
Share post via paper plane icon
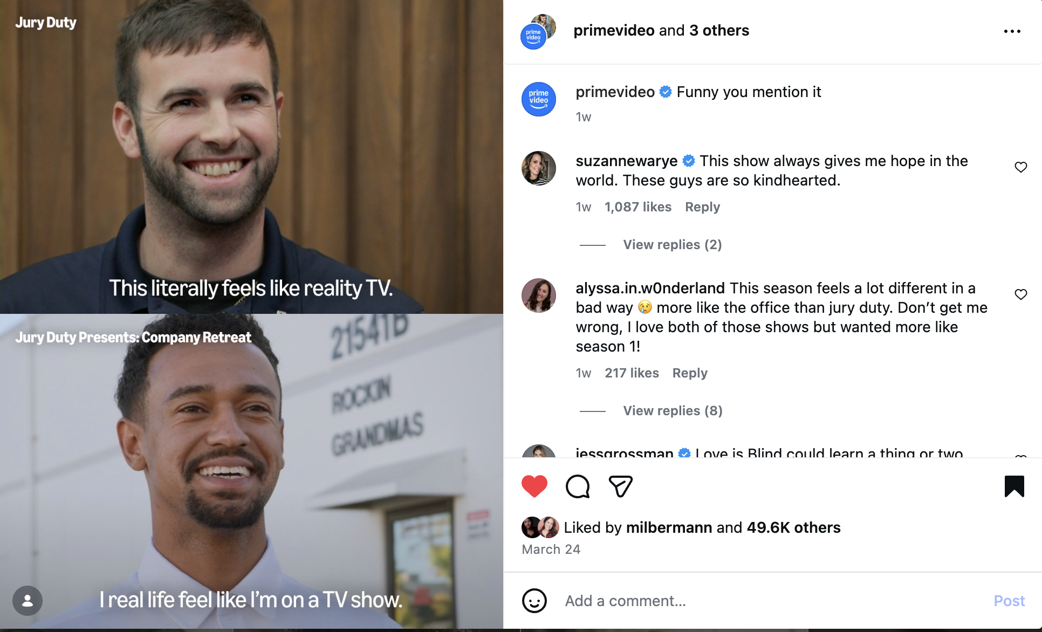tap(620, 486)
